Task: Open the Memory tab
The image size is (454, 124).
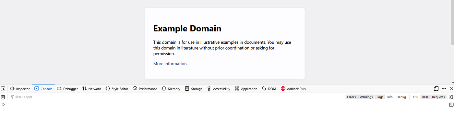Action: pyautogui.click(x=171, y=89)
